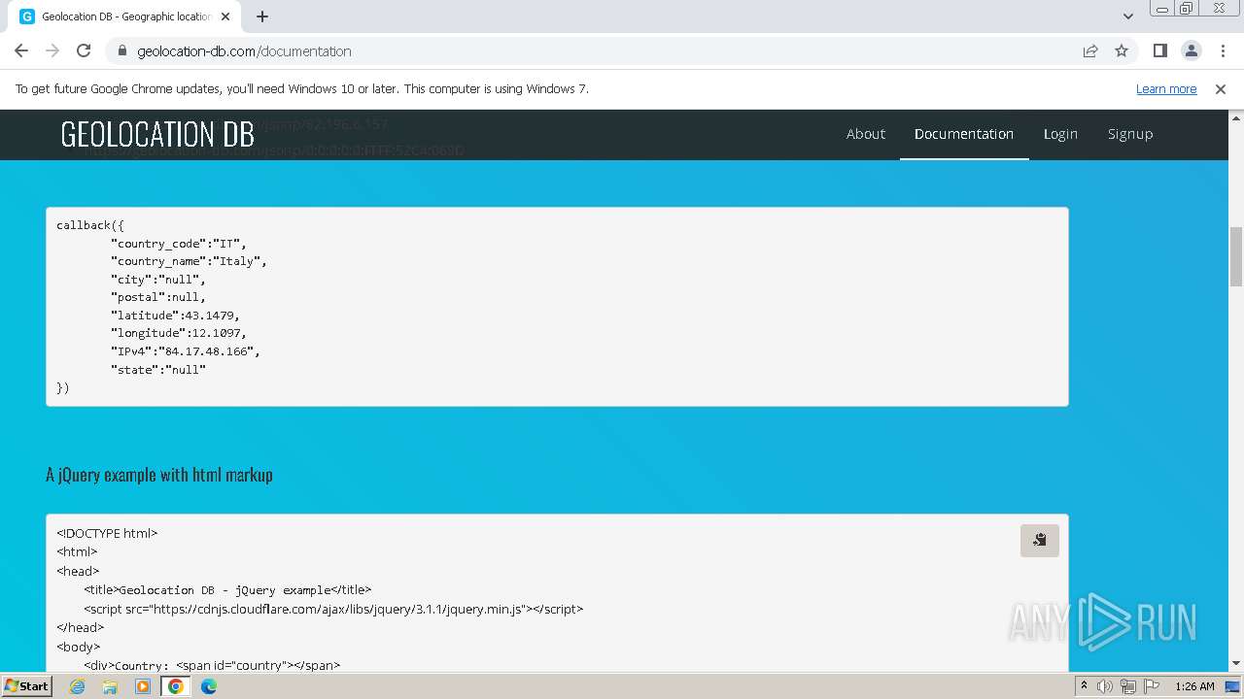This screenshot has width=1244, height=699.
Task: Click the "A jQuery example with html markup" heading
Action: (159, 475)
